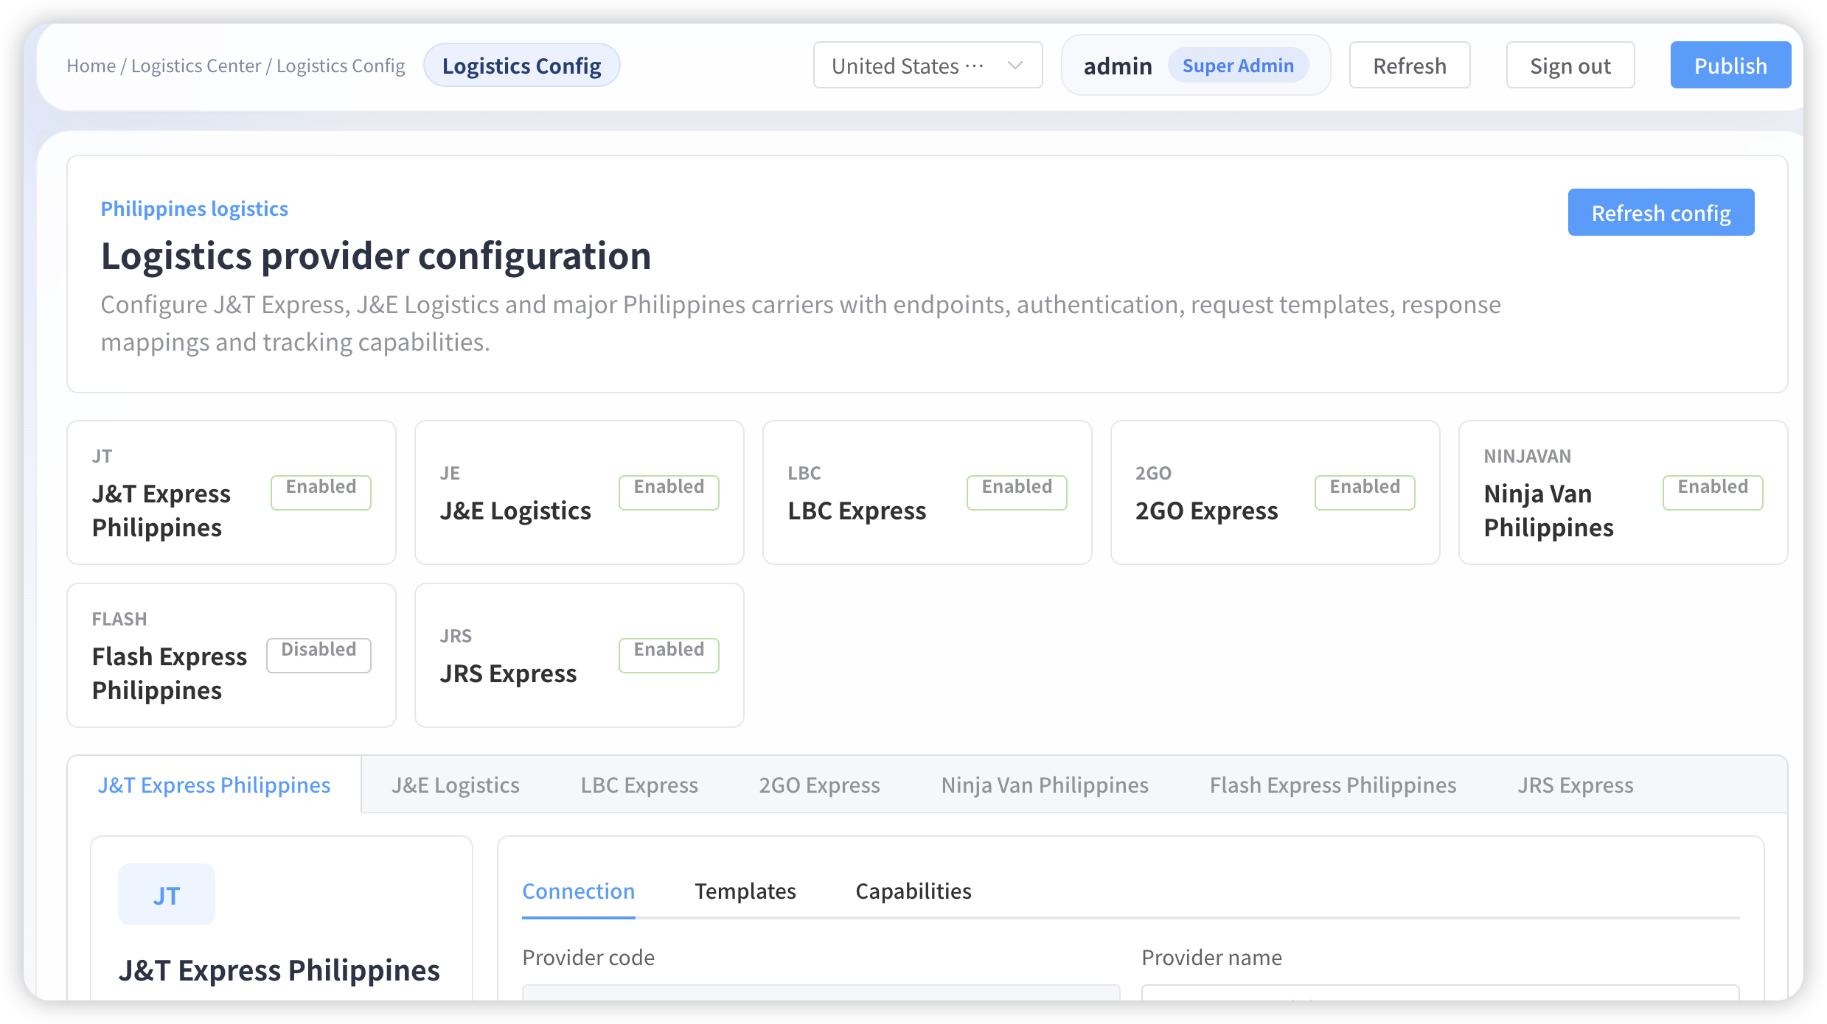Click the Provider code field label
This screenshot has height=1024, width=1827.
(x=588, y=957)
